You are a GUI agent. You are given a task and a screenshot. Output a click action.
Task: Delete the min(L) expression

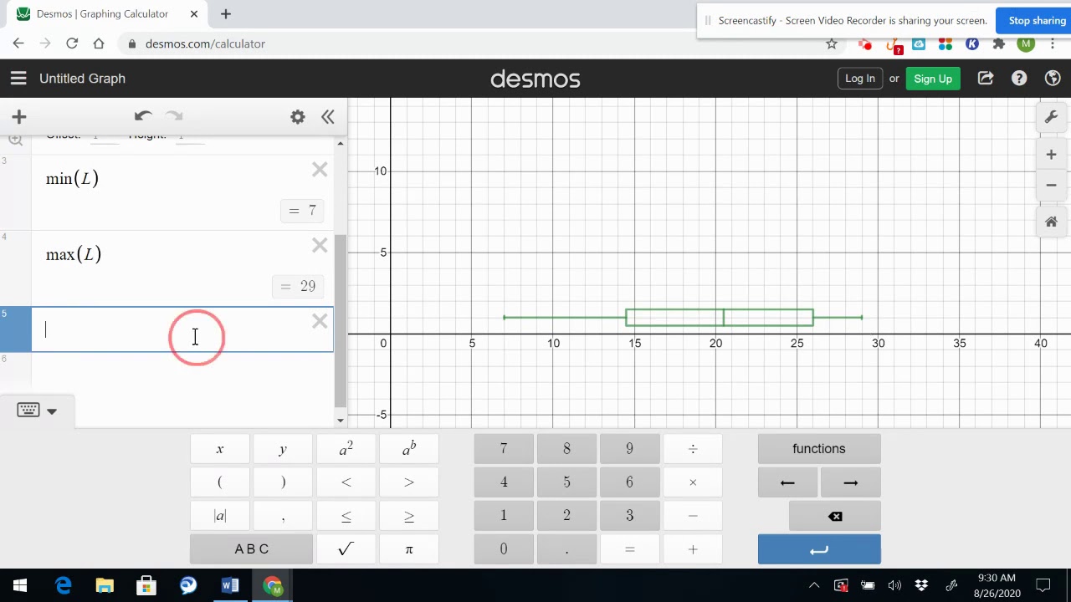tap(320, 171)
